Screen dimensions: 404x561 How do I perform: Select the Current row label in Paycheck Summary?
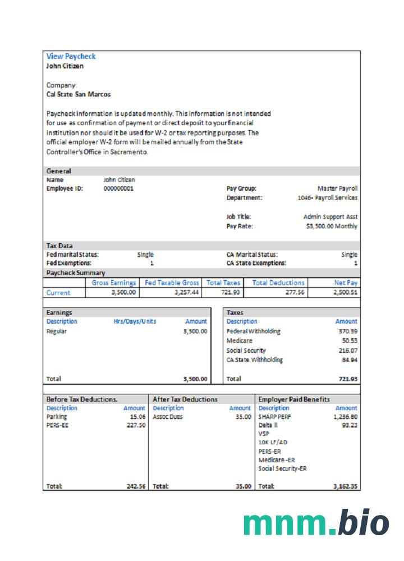[58, 292]
